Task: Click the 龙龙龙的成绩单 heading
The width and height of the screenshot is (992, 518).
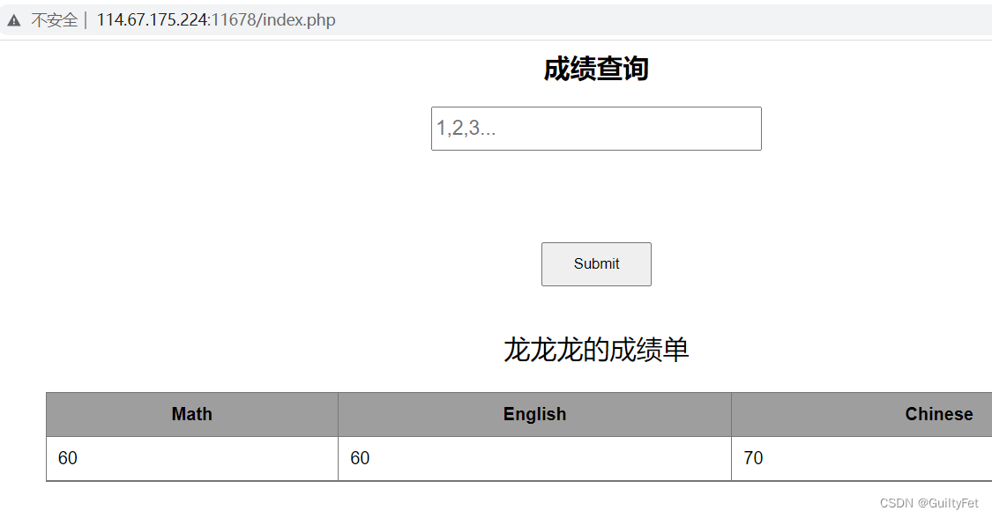Action: pos(596,349)
